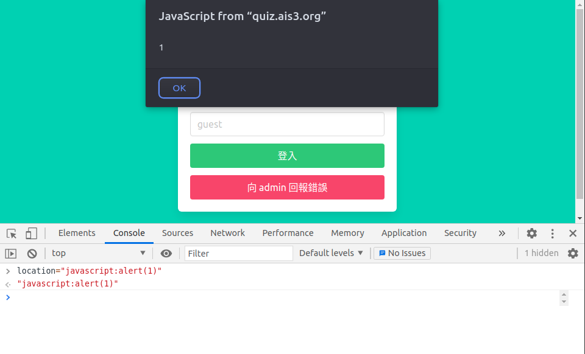
Task: Show the console sidebar panel
Action: [x=11, y=254]
